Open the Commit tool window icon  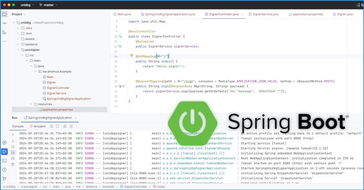5,23
